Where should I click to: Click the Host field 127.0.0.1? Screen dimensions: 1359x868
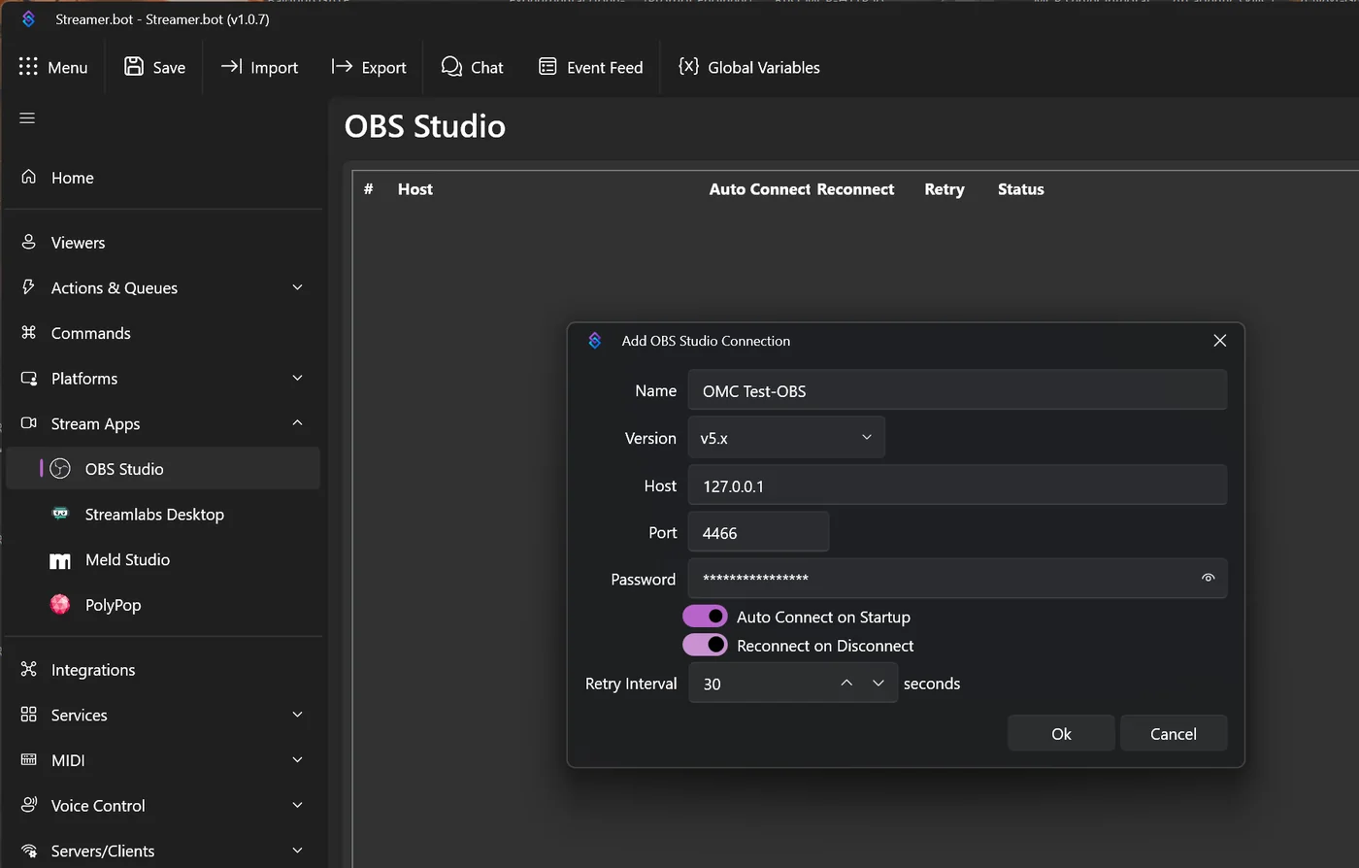coord(957,485)
